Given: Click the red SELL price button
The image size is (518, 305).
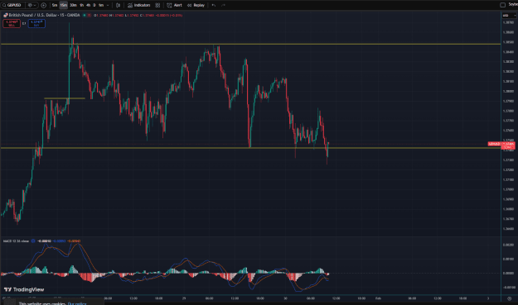Looking at the screenshot, I should click(12, 23).
